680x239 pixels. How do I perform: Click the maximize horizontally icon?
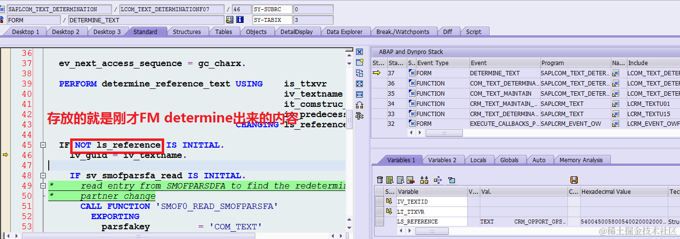359,94
